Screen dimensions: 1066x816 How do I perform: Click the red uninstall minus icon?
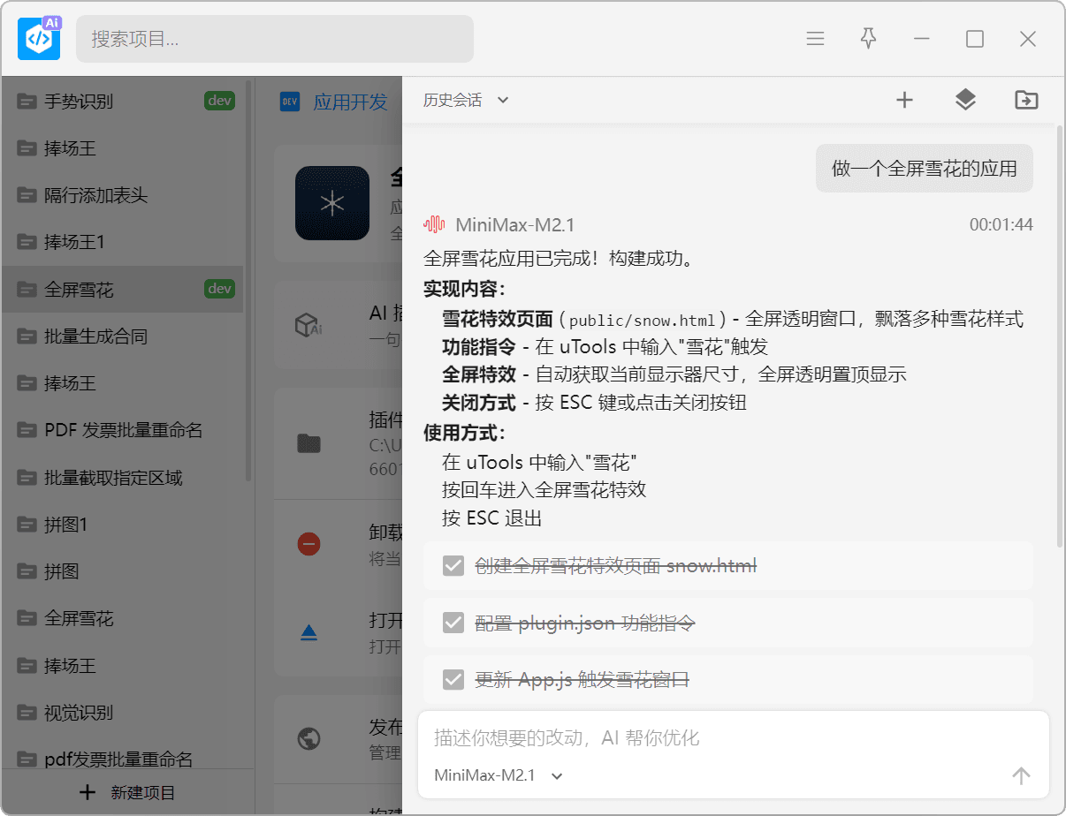(308, 543)
